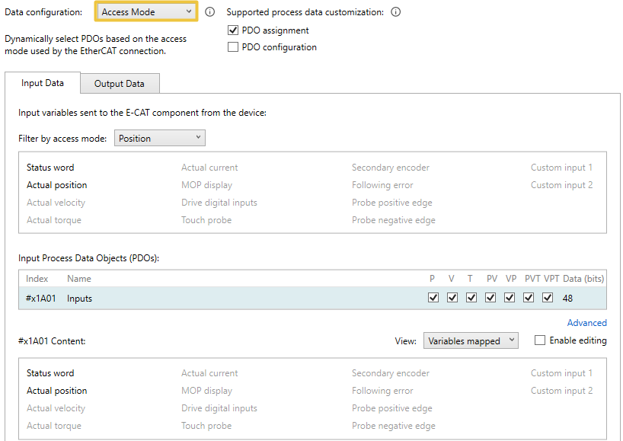Select the #x1A01 Inputs PDO row
Screen dimensions: 623x441
pos(228,299)
